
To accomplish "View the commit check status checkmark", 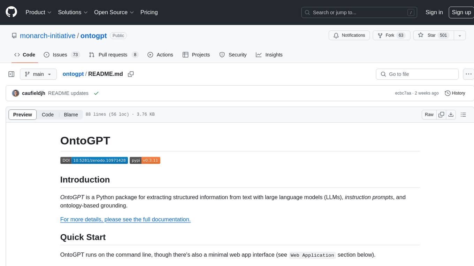I will [96, 93].
